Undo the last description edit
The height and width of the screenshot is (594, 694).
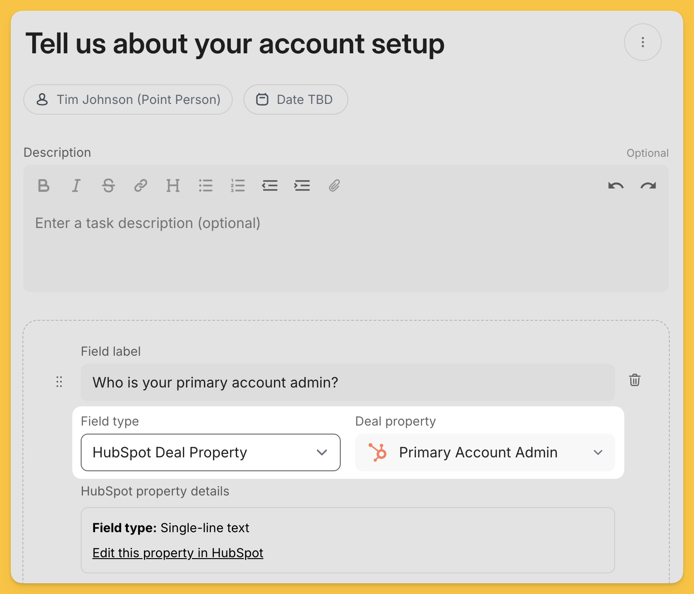pos(616,185)
